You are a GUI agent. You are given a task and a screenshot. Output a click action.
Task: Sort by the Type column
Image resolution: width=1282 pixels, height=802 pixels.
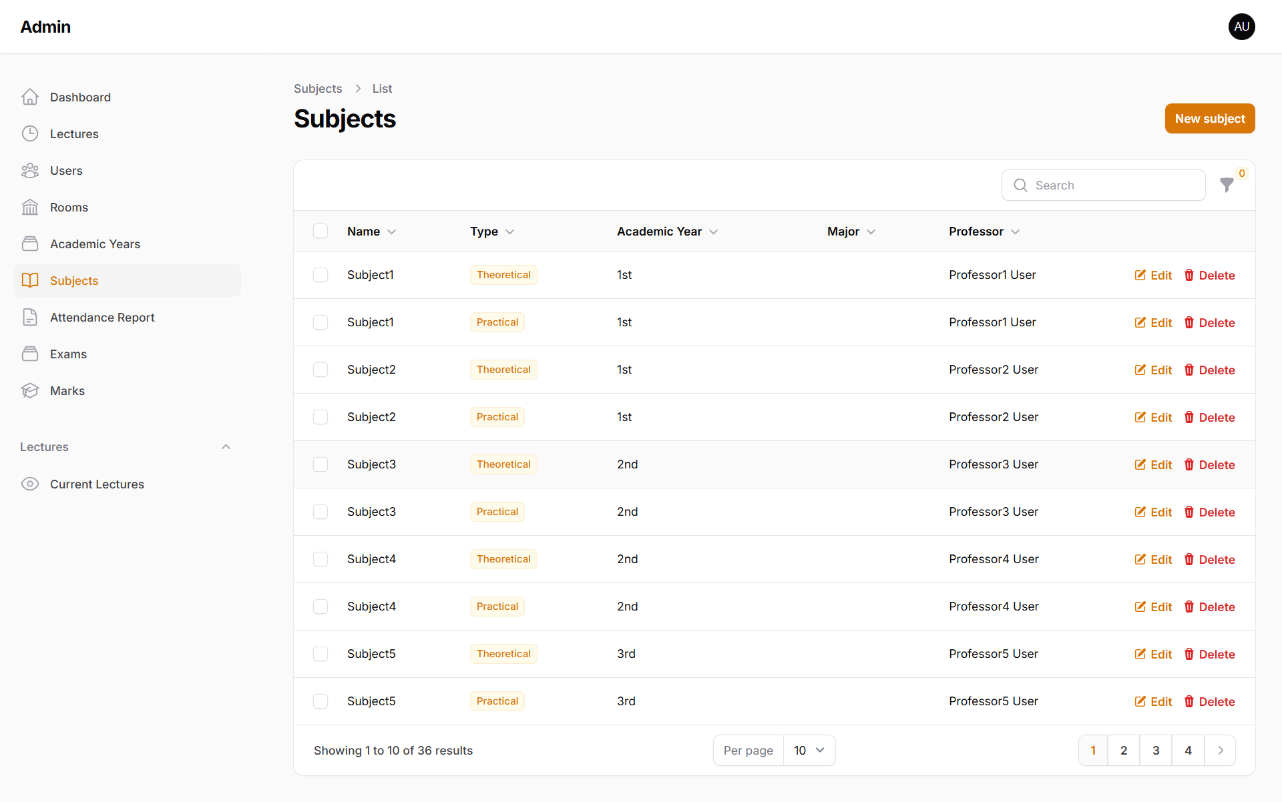(492, 232)
